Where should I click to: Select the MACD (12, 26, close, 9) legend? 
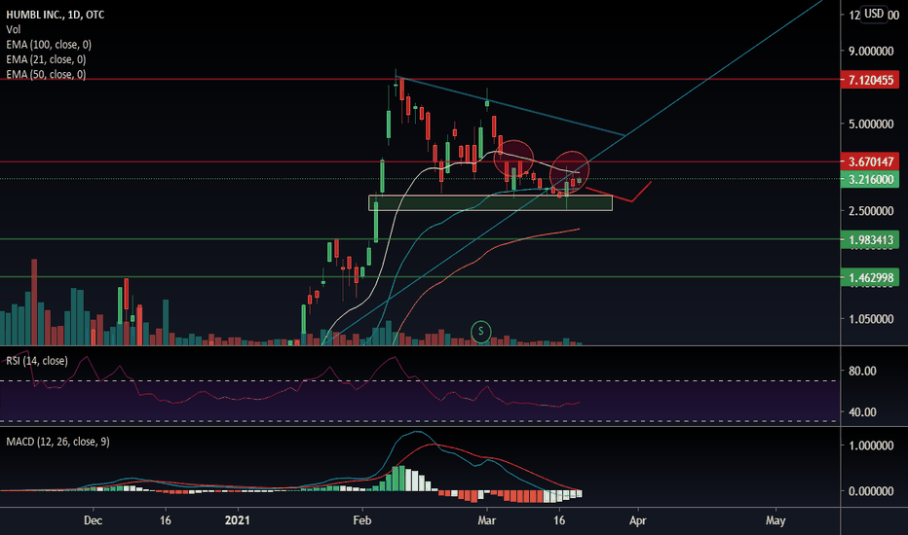57,442
